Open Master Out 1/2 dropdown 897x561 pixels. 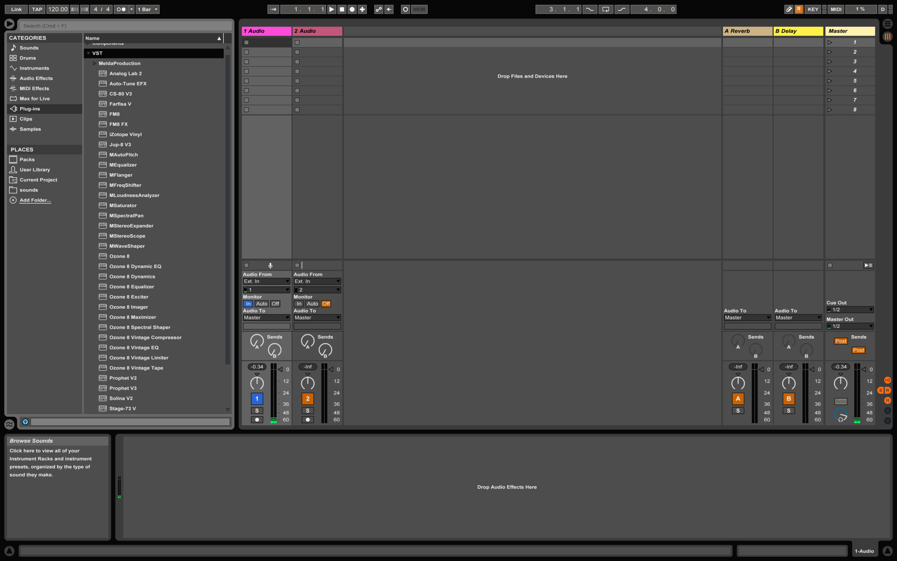(x=850, y=326)
